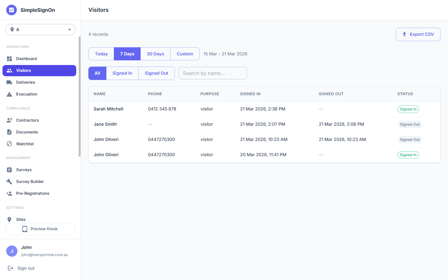Open the Dashboard menu item

(39, 59)
